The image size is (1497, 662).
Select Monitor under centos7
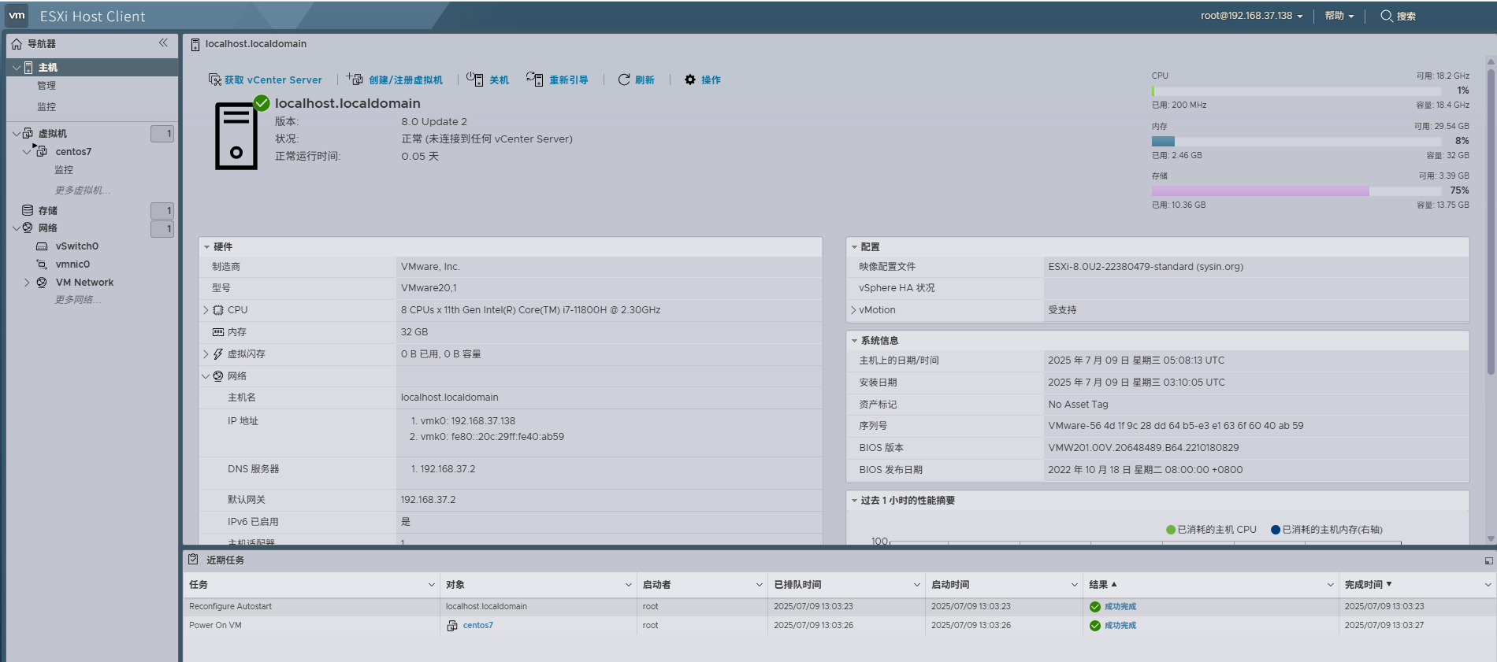[64, 170]
